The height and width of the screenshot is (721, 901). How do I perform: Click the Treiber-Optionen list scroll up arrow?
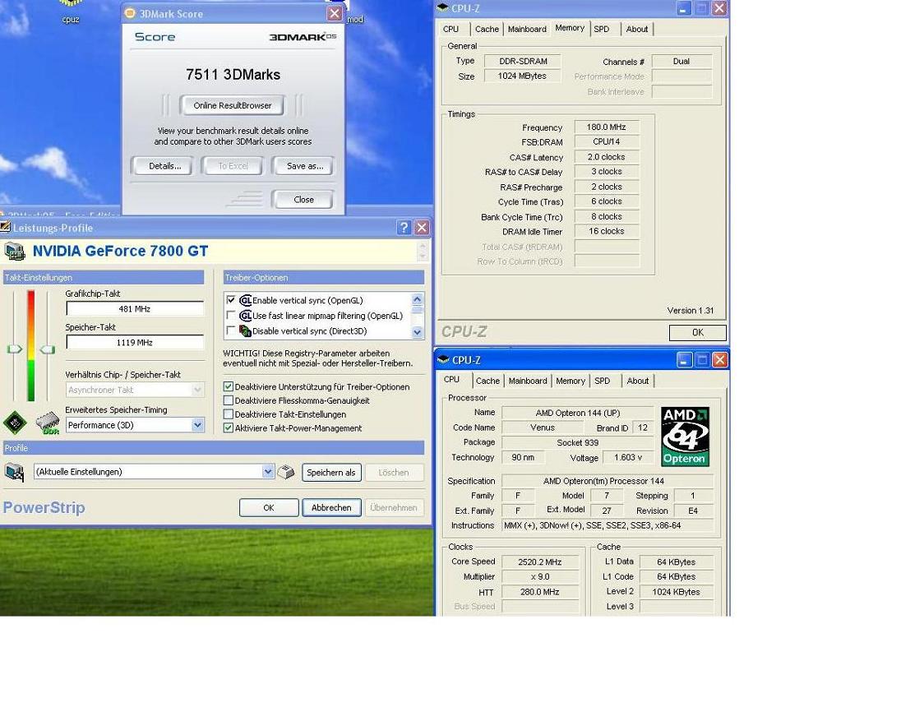[417, 299]
